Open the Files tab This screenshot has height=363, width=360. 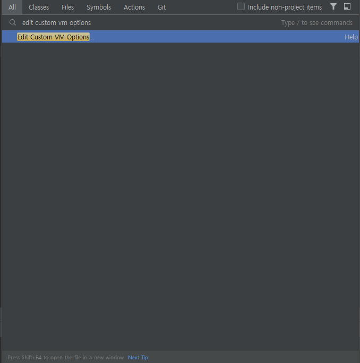tap(67, 7)
